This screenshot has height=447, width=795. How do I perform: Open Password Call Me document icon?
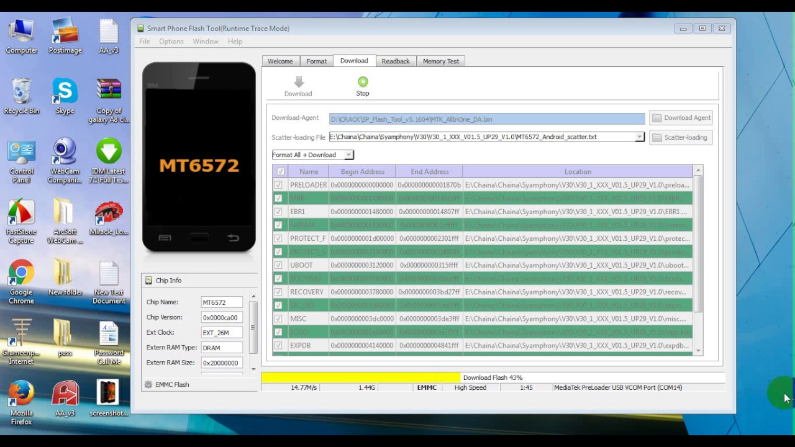point(109,343)
